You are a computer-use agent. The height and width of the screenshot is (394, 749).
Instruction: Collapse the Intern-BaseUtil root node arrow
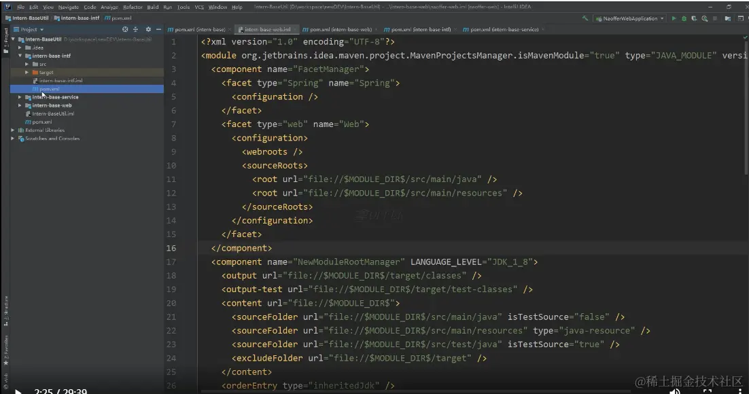[14, 39]
